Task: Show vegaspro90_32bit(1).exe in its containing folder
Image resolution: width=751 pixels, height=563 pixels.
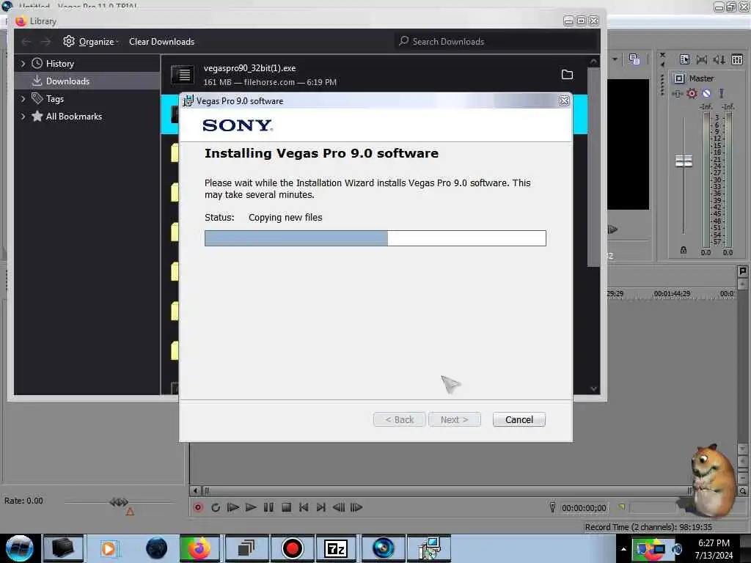Action: click(567, 74)
